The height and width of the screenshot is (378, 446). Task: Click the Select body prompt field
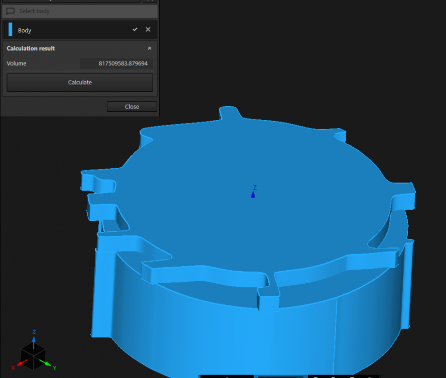coord(80,11)
